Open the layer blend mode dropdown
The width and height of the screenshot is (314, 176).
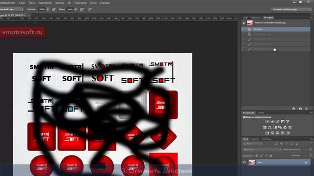pyautogui.click(x=262, y=150)
